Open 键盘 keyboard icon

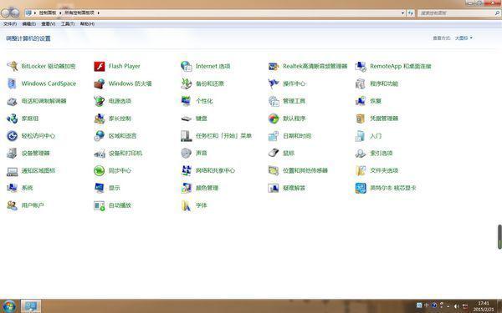[187, 119]
